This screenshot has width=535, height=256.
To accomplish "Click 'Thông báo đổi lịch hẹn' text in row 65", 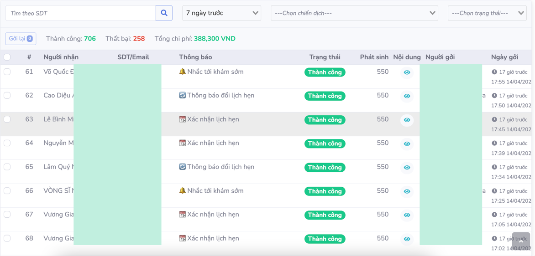I will tap(221, 167).
